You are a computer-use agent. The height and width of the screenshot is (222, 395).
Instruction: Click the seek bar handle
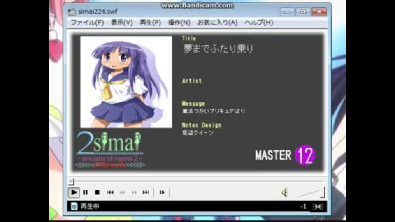72,181
